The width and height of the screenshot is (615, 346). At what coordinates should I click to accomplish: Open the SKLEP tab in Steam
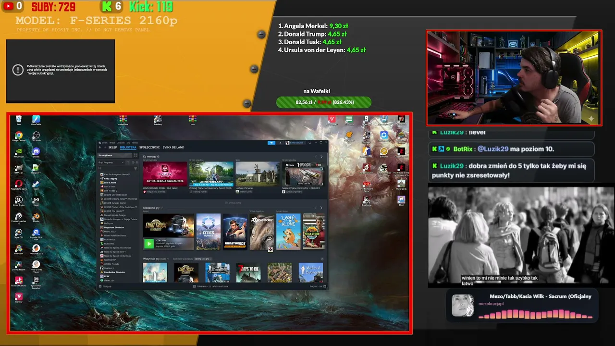tap(113, 148)
